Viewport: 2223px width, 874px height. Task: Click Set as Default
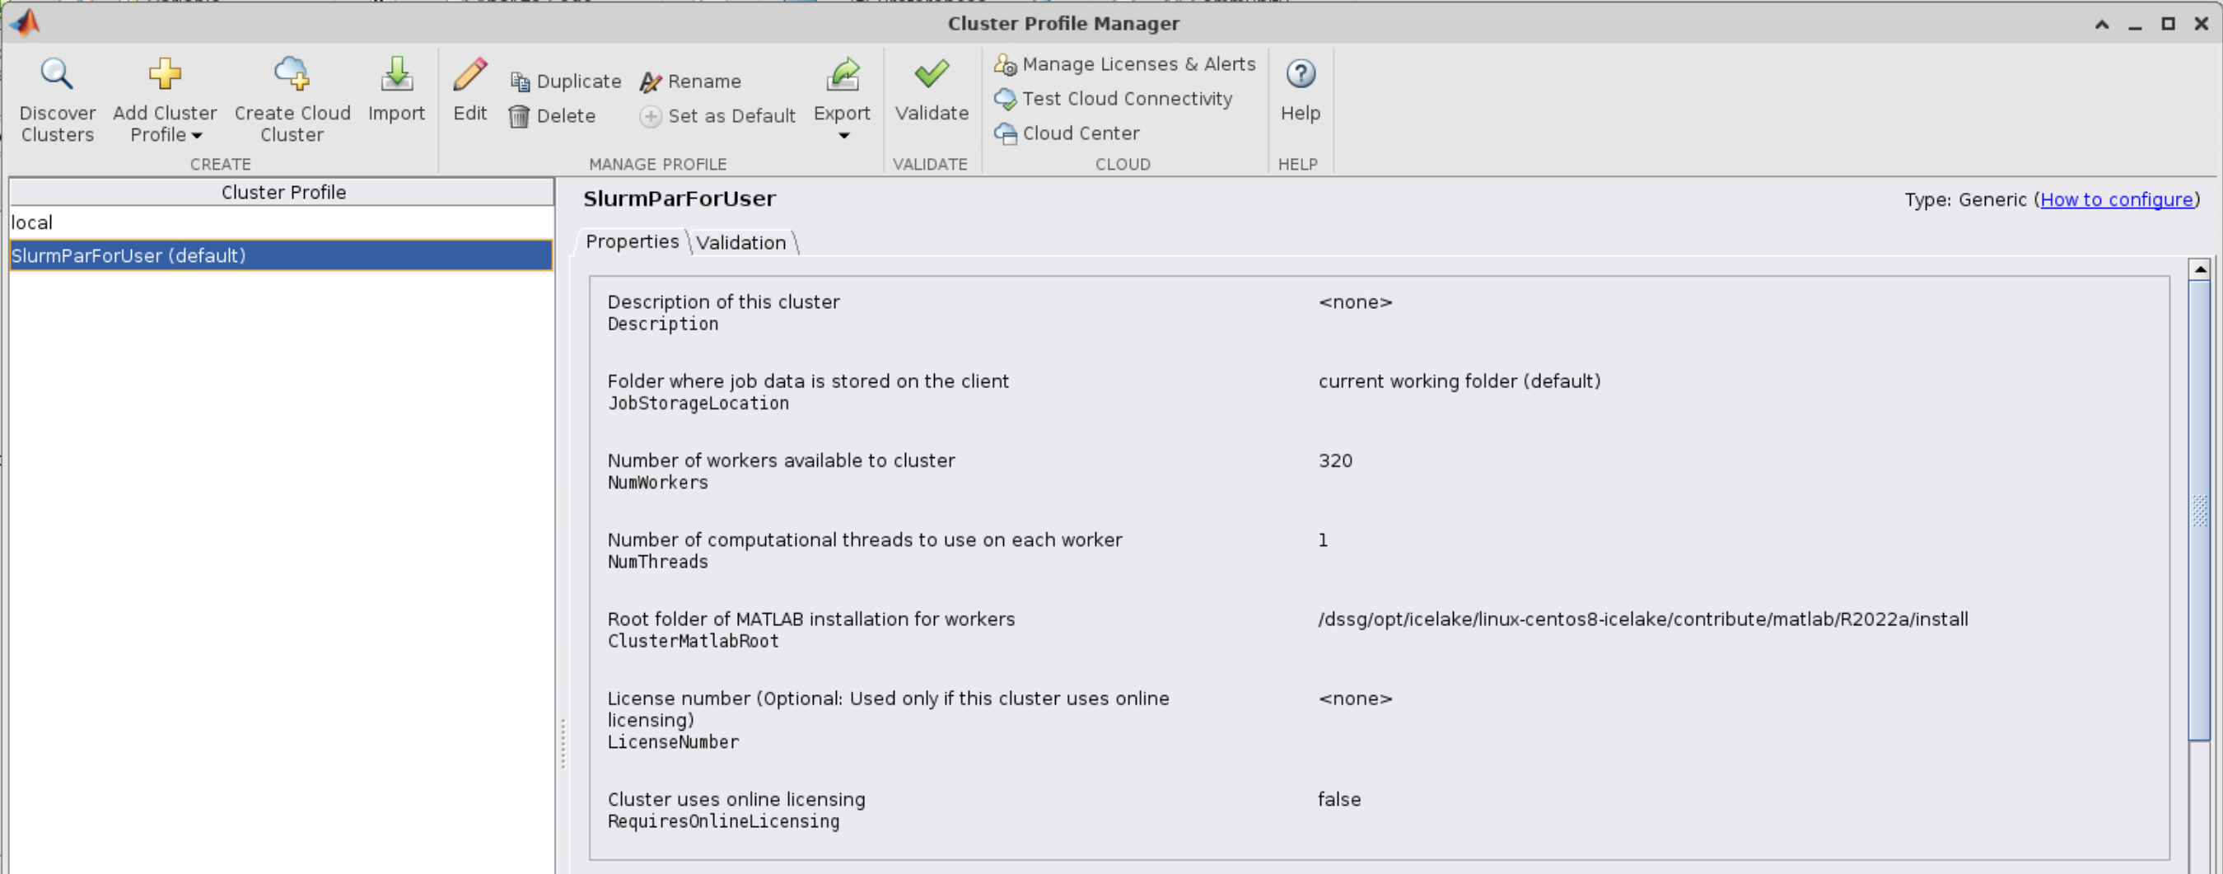718,115
